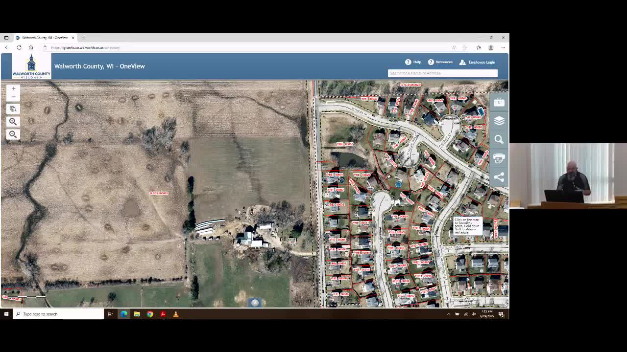Open Resources link in header
This screenshot has height=352, width=627.
tap(444, 62)
